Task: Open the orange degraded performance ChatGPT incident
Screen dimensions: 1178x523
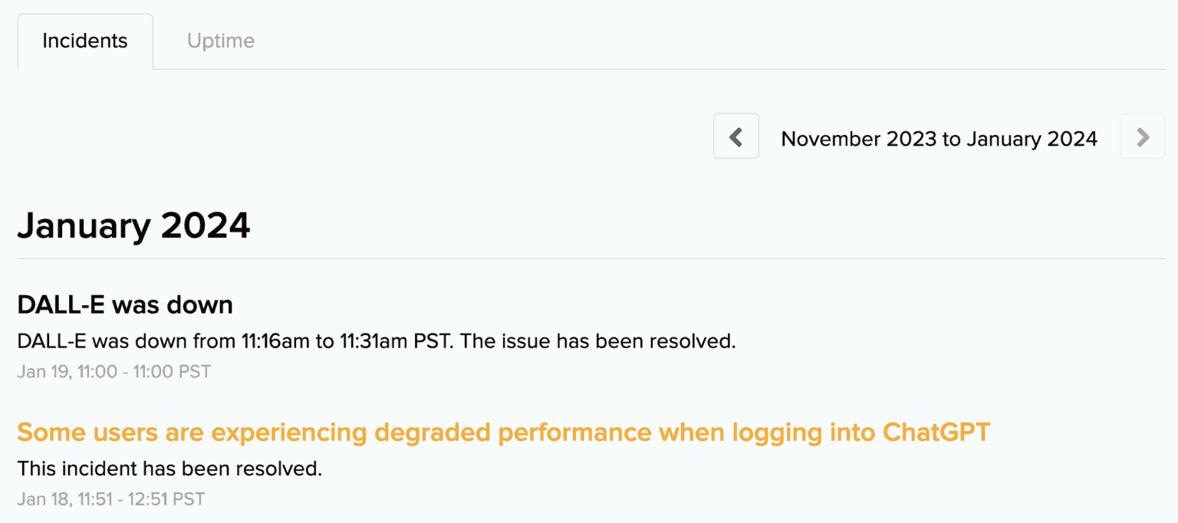Action: click(503, 433)
